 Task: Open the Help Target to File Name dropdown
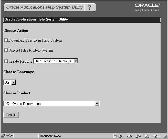pos(56,61)
